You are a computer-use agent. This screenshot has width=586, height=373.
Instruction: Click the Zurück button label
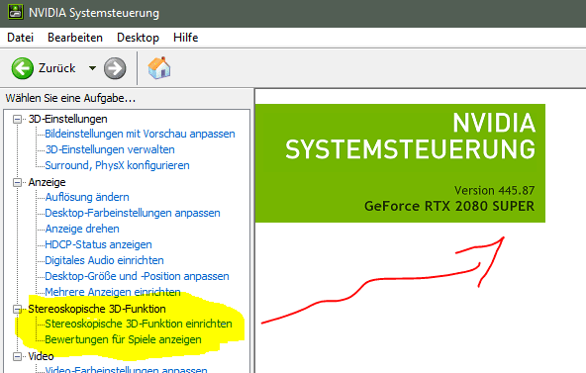pyautogui.click(x=56, y=68)
